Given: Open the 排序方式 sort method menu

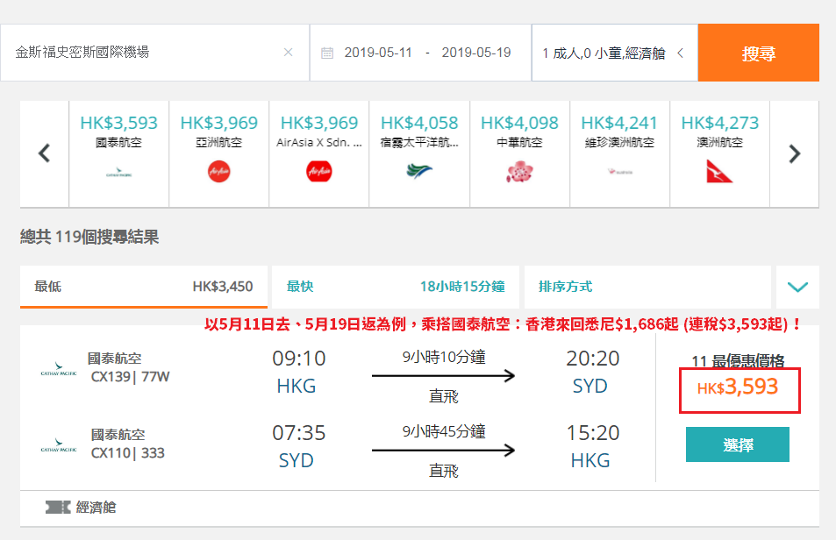Looking at the screenshot, I should (x=647, y=287).
